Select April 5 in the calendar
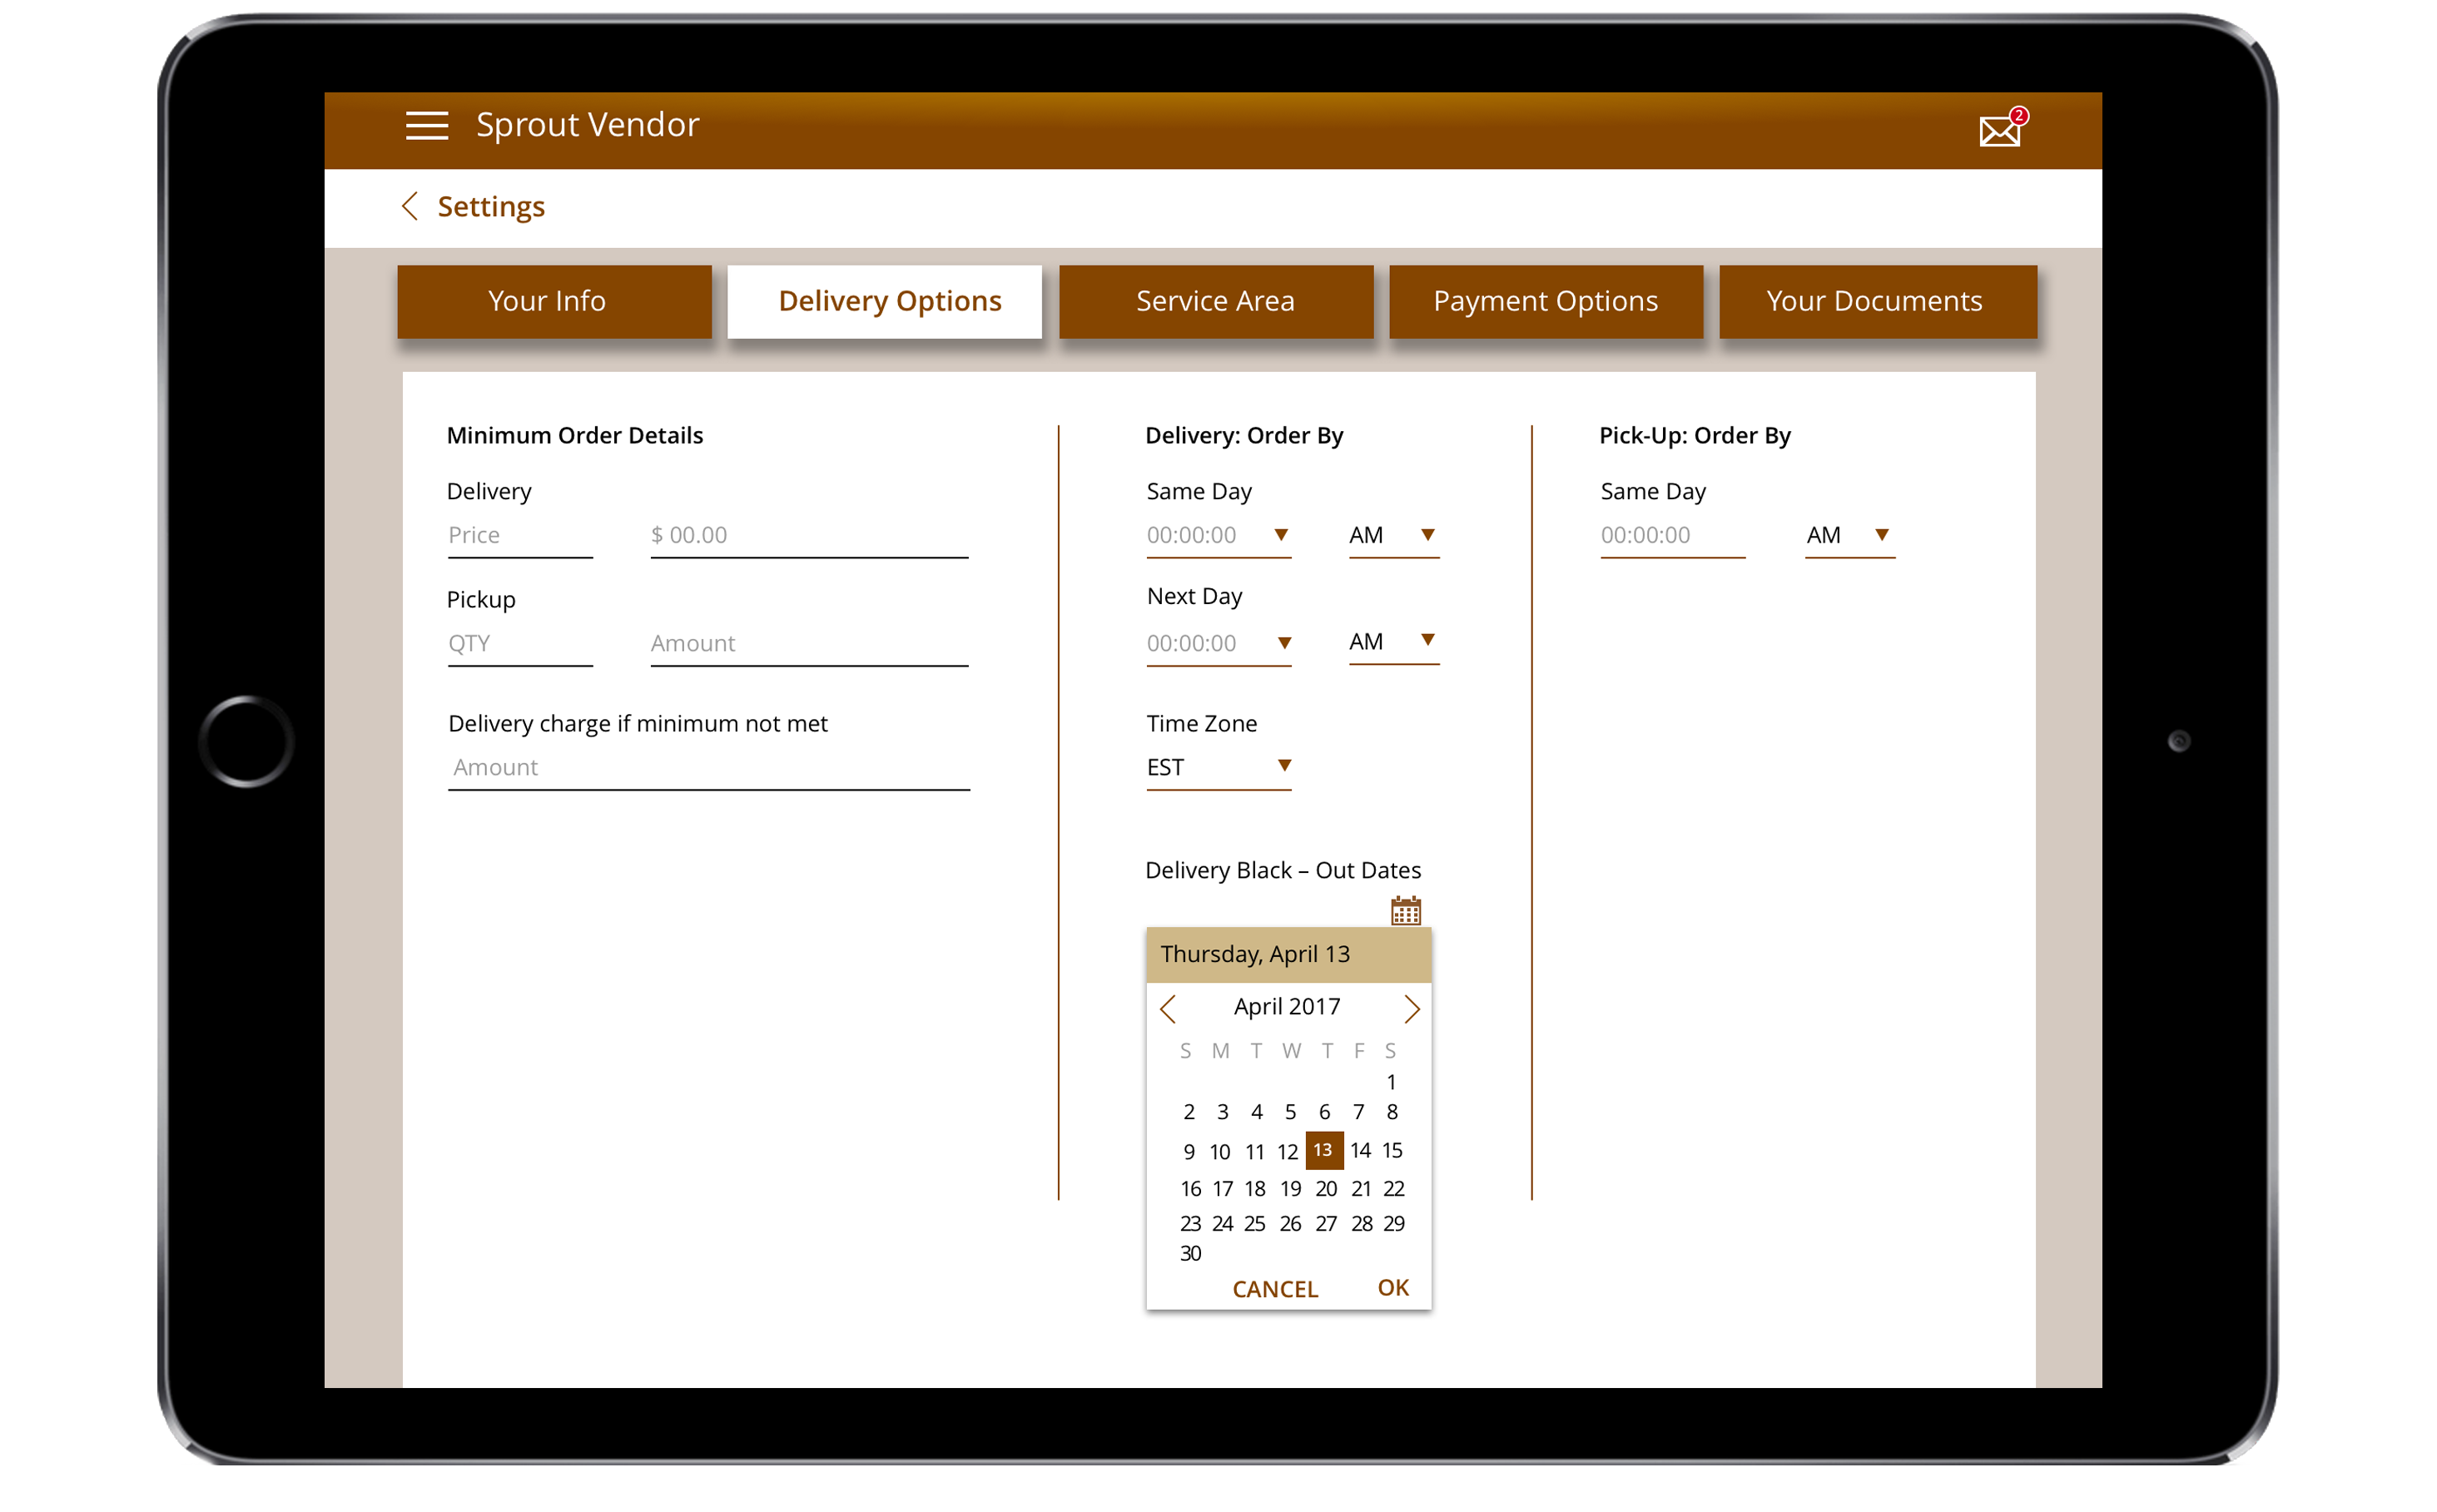The image size is (2437, 1512). point(1289,1112)
